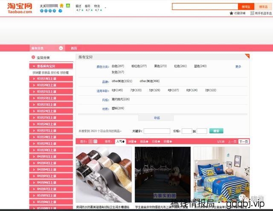Open the 04月01日上新 category
Image resolution: width=273 pixels, height=211 pixels.
pos(51,156)
